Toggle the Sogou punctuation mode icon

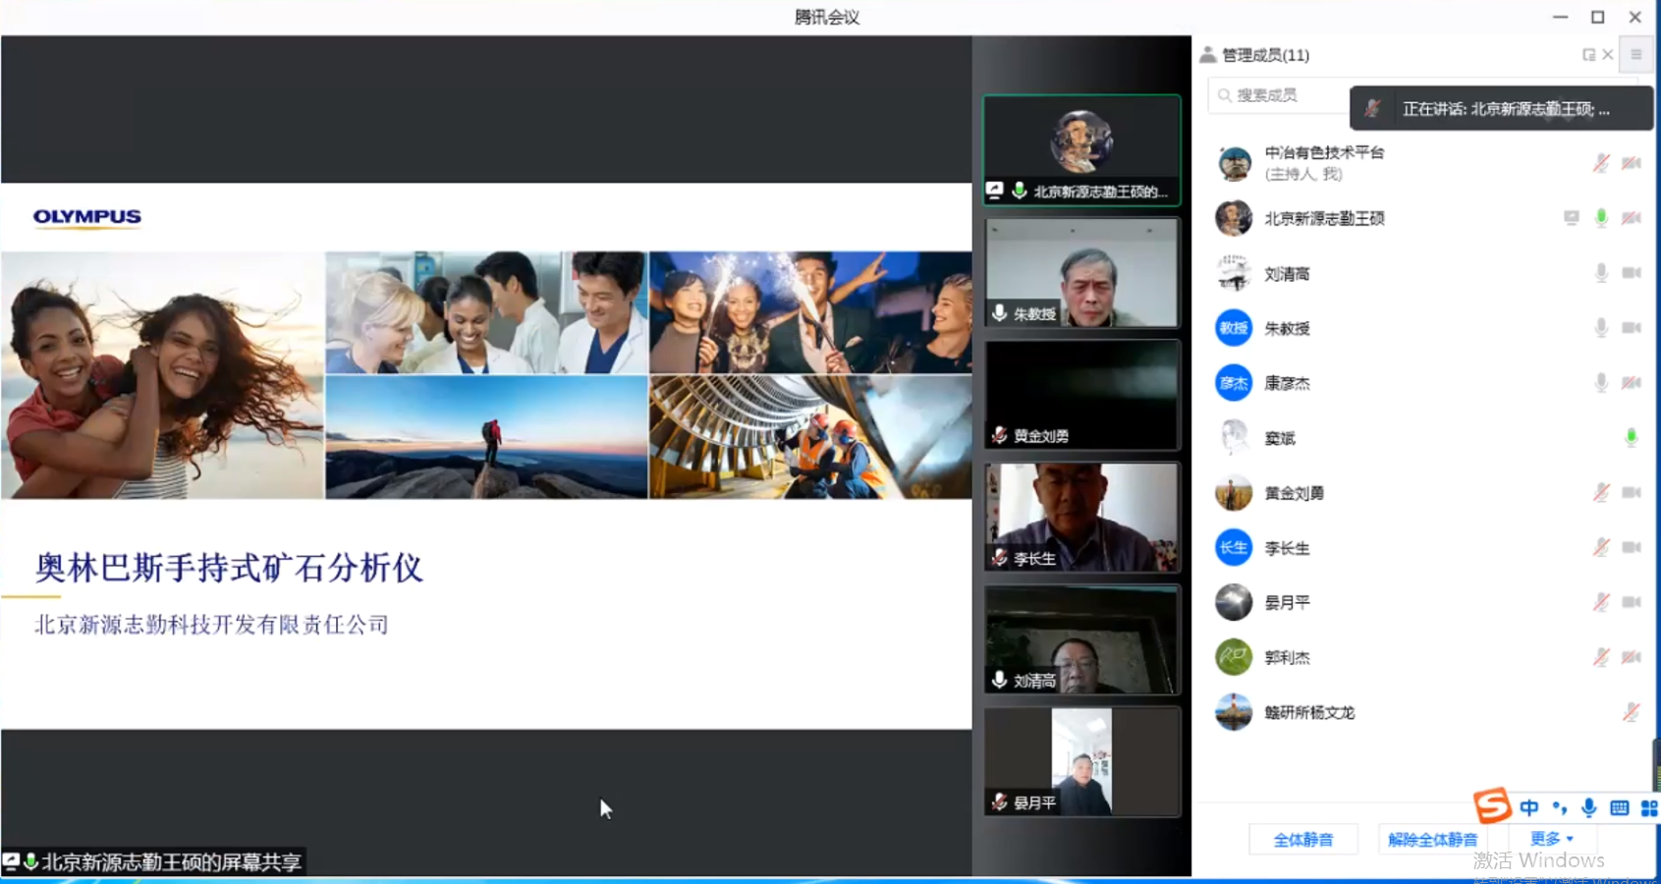[1560, 808]
